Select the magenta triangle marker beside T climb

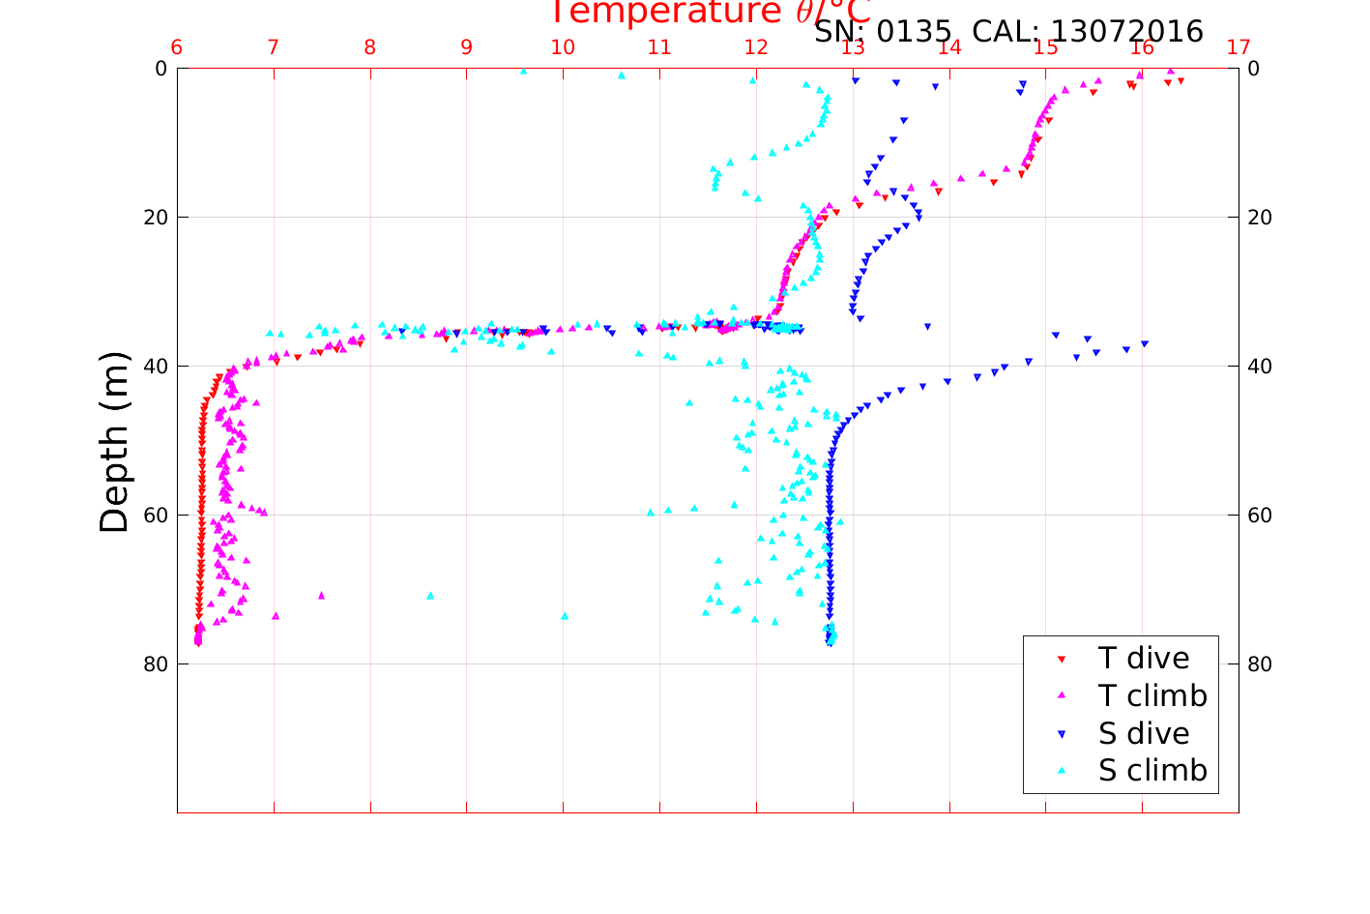pos(1061,696)
